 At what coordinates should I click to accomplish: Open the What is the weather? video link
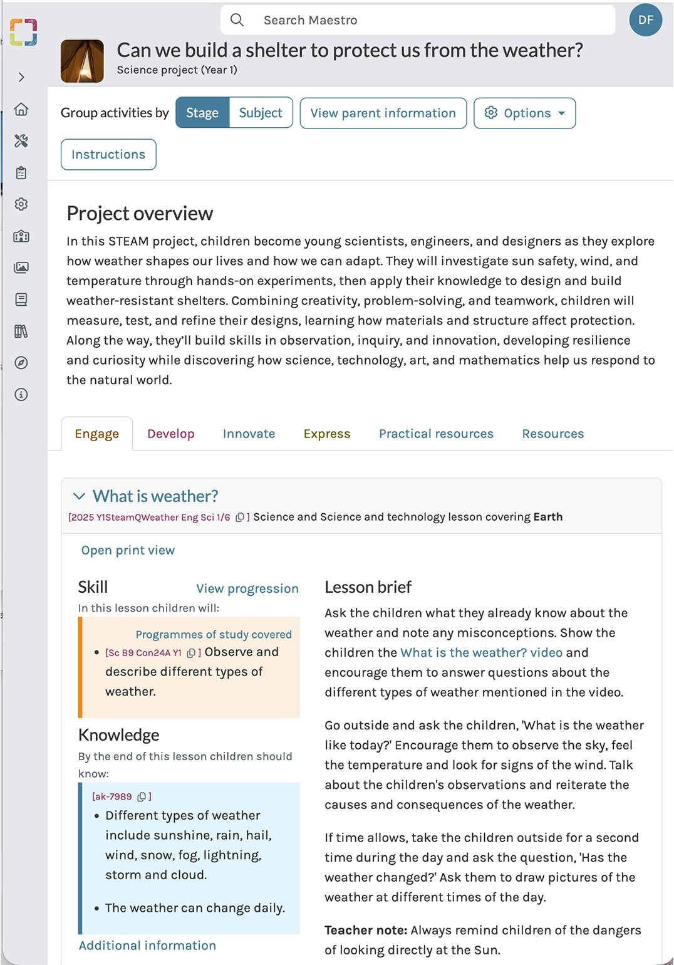[x=481, y=652]
